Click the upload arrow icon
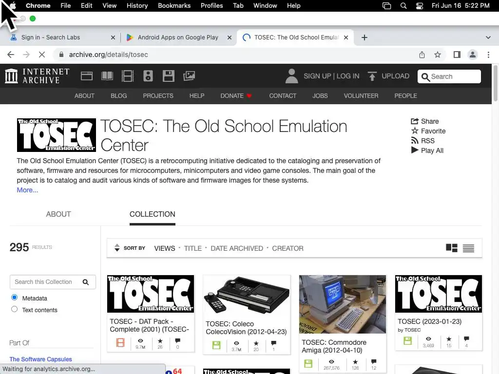This screenshot has height=374, width=499. (372, 76)
